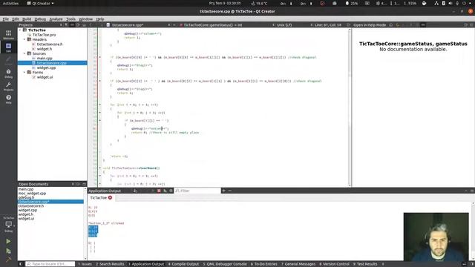Screen dimensions: 475x267
Task: Open the Analyze menu
Action: pos(56,19)
